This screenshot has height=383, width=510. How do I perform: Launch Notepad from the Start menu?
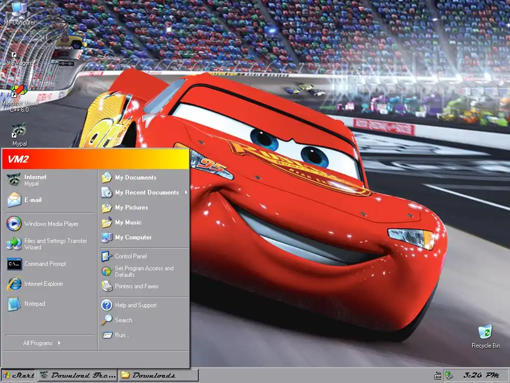tap(50, 304)
